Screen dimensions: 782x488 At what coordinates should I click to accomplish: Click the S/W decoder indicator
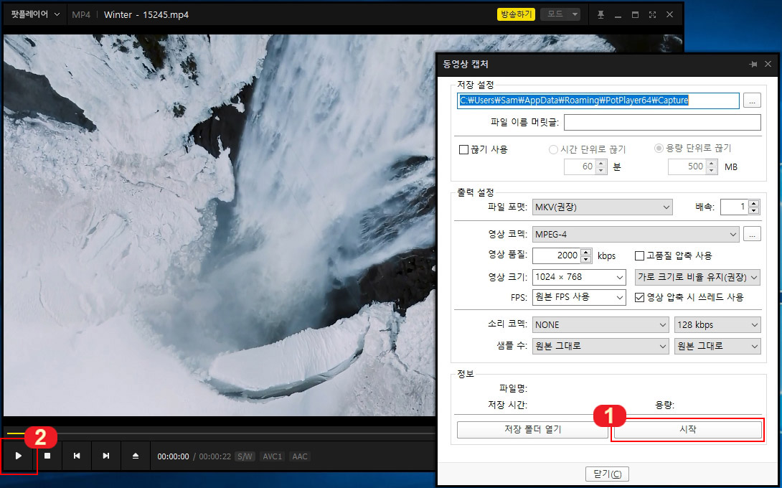coord(244,456)
